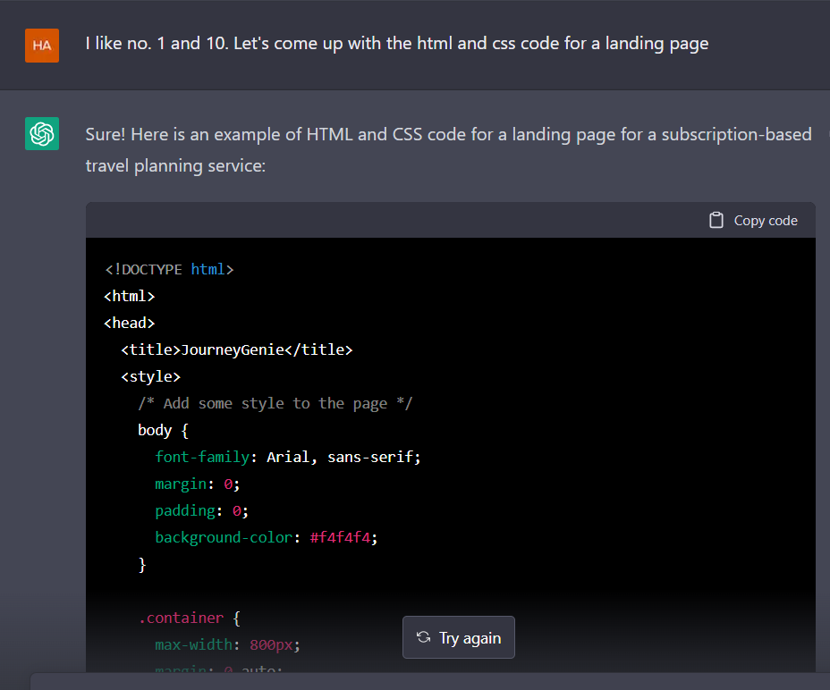Regenerate response with Try again button
Viewport: 830px width, 690px height.
[459, 637]
